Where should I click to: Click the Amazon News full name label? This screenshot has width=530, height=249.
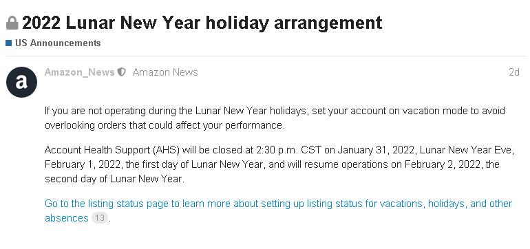point(165,72)
